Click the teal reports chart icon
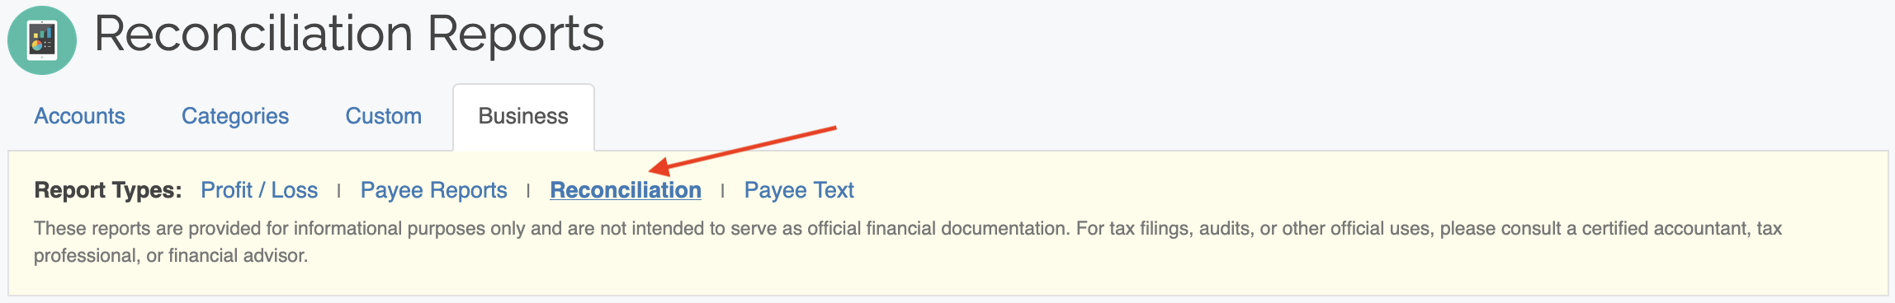 [x=42, y=40]
